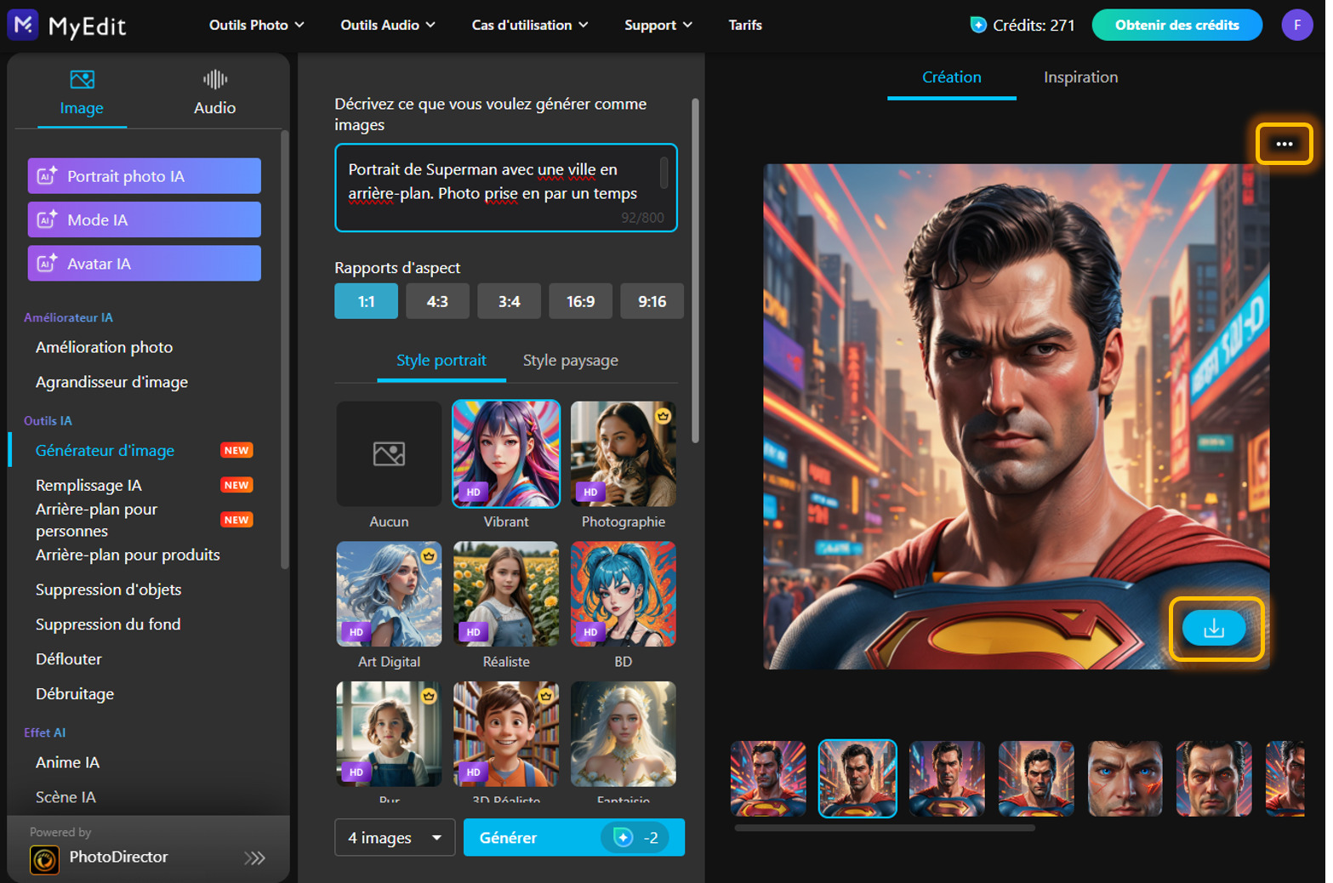This screenshot has height=883, width=1333.
Task: Open Arrière-plan pour personnes tool
Action: pos(96,520)
